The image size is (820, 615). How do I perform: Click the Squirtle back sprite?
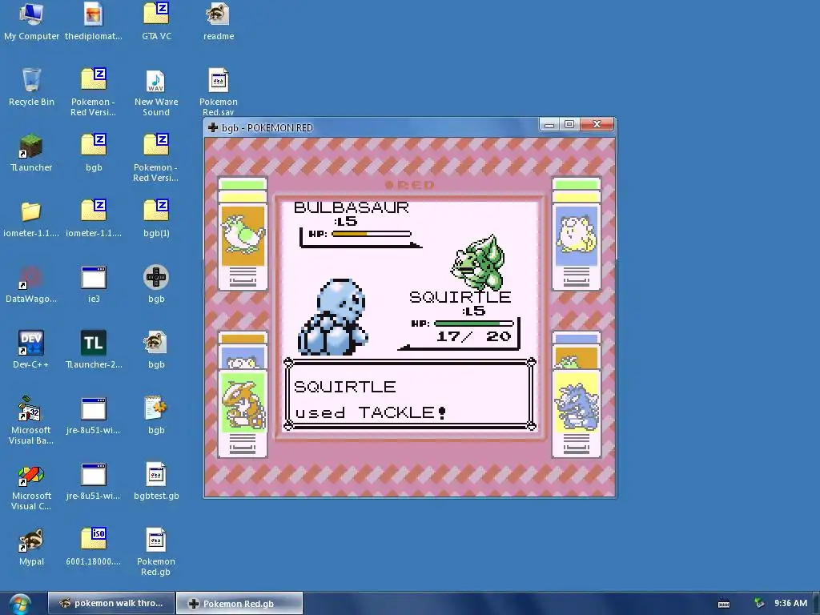point(333,317)
